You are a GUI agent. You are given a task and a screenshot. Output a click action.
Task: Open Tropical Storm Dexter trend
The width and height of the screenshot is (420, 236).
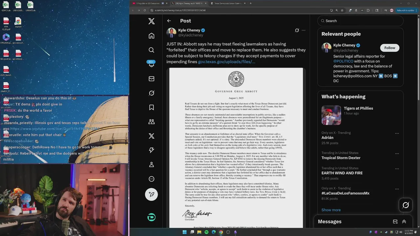point(341,158)
